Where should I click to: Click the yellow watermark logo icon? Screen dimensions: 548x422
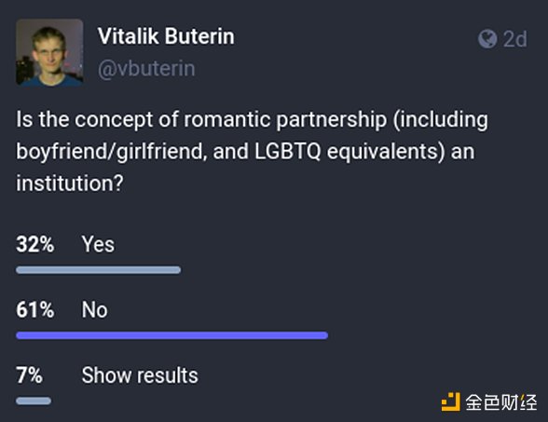click(451, 402)
